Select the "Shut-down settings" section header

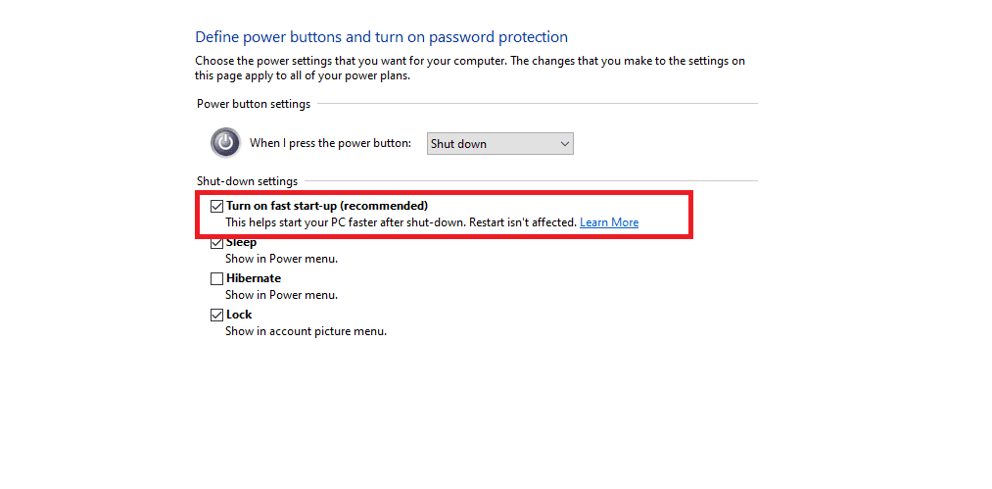click(x=248, y=181)
